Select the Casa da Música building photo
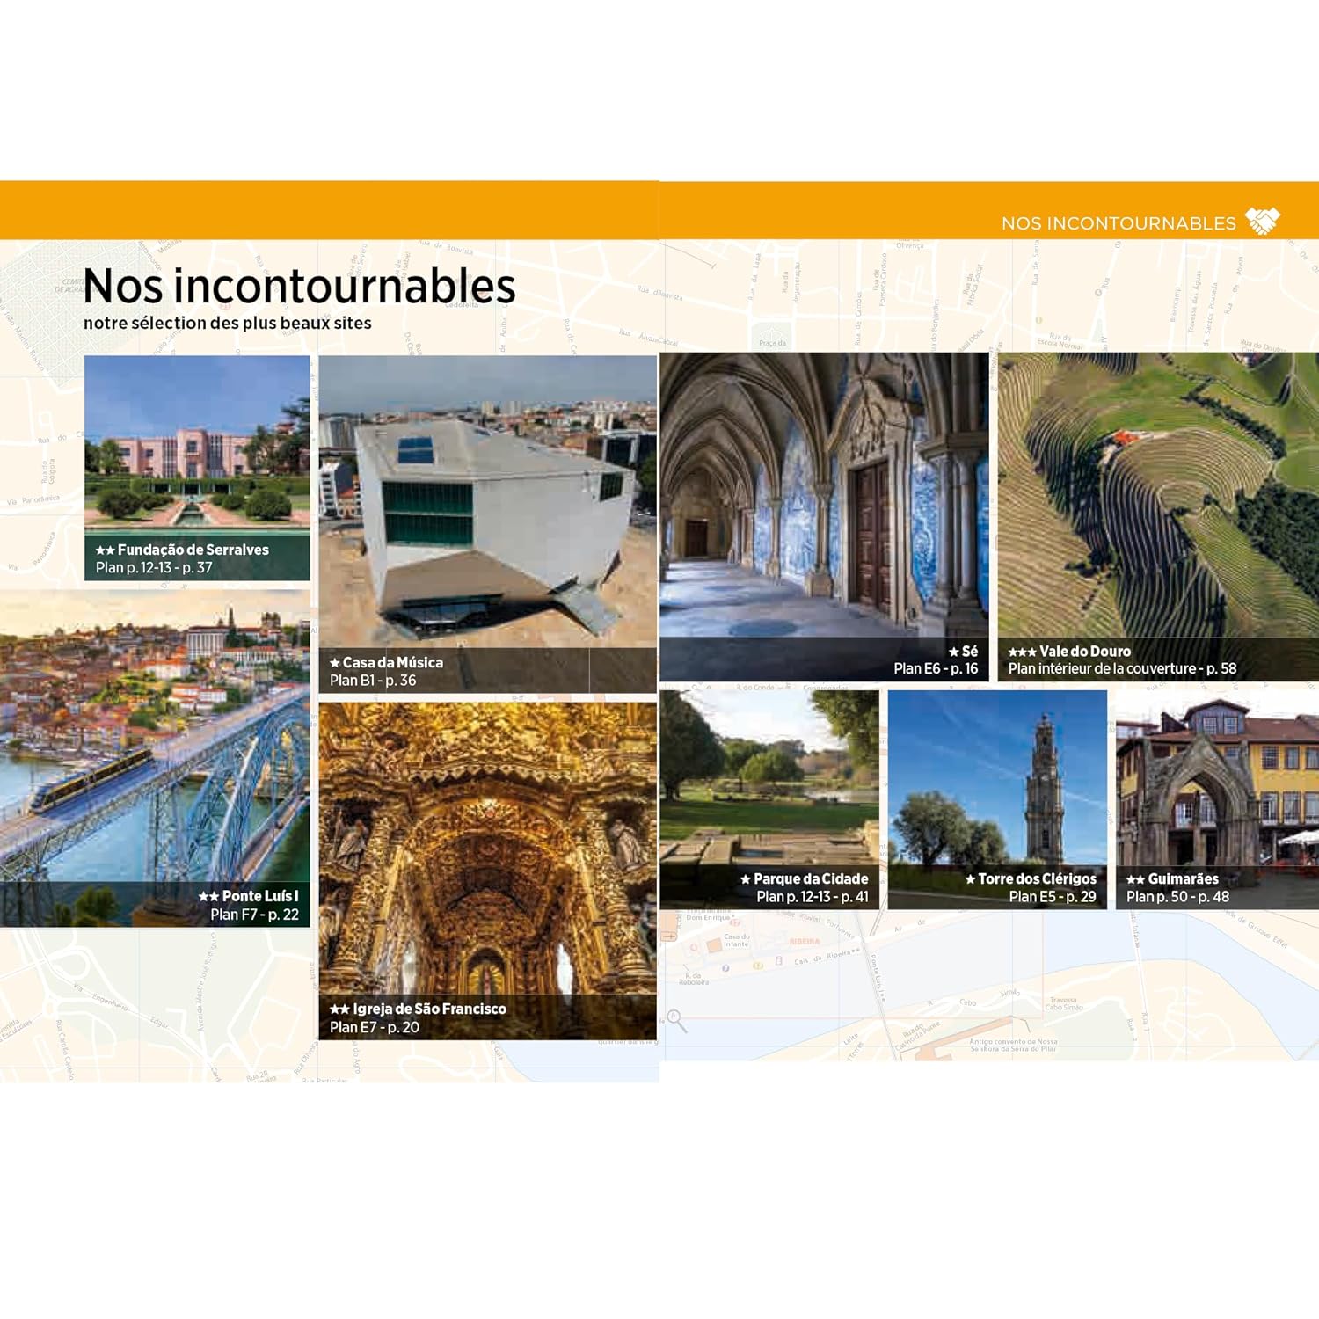The width and height of the screenshot is (1319, 1319). tap(487, 501)
